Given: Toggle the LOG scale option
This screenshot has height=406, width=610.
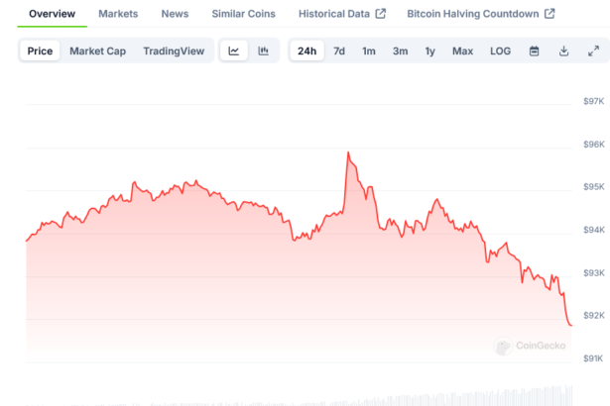Looking at the screenshot, I should coord(501,51).
